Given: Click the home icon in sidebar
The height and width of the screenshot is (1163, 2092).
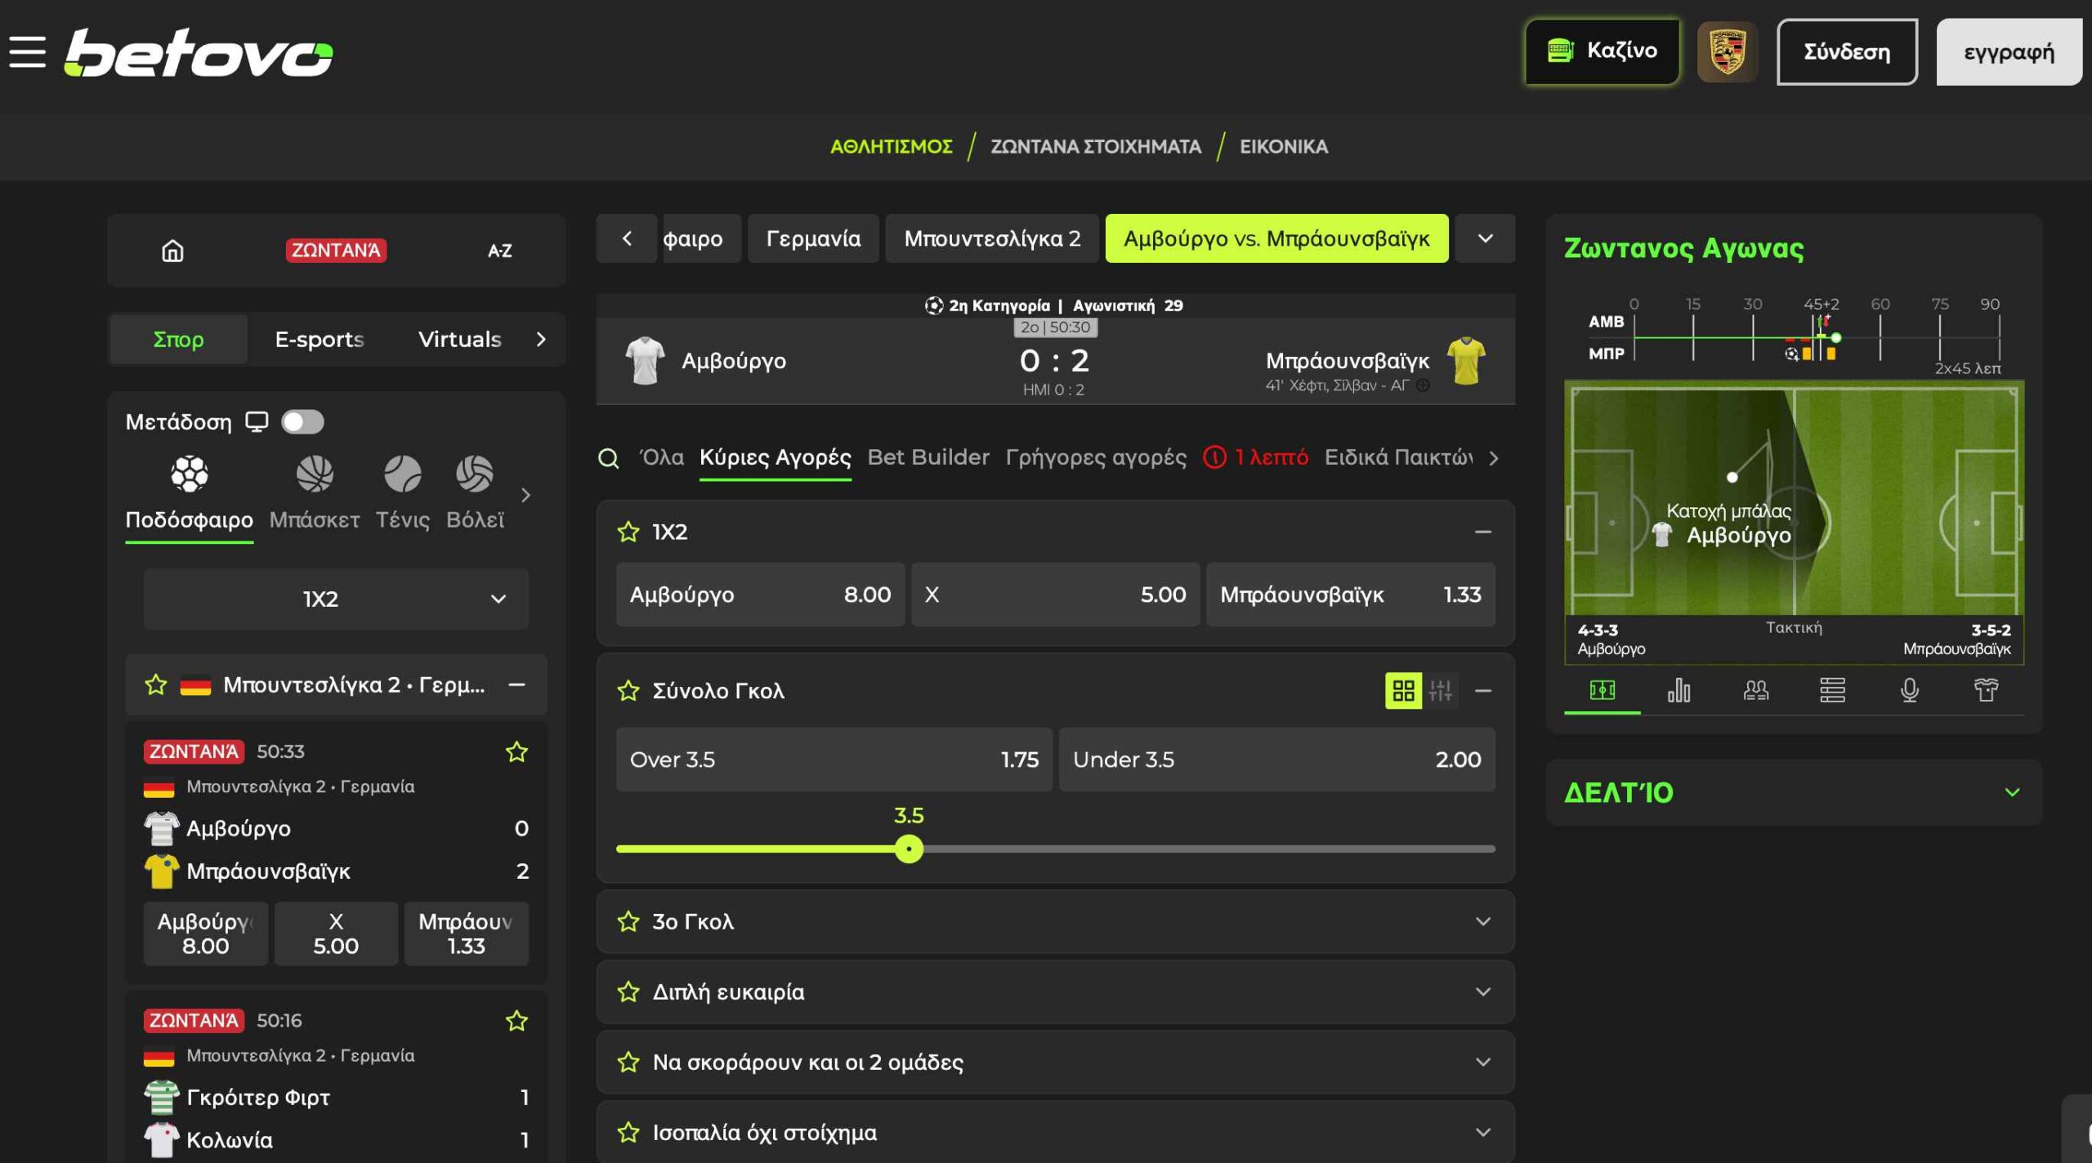Looking at the screenshot, I should pyautogui.click(x=172, y=250).
